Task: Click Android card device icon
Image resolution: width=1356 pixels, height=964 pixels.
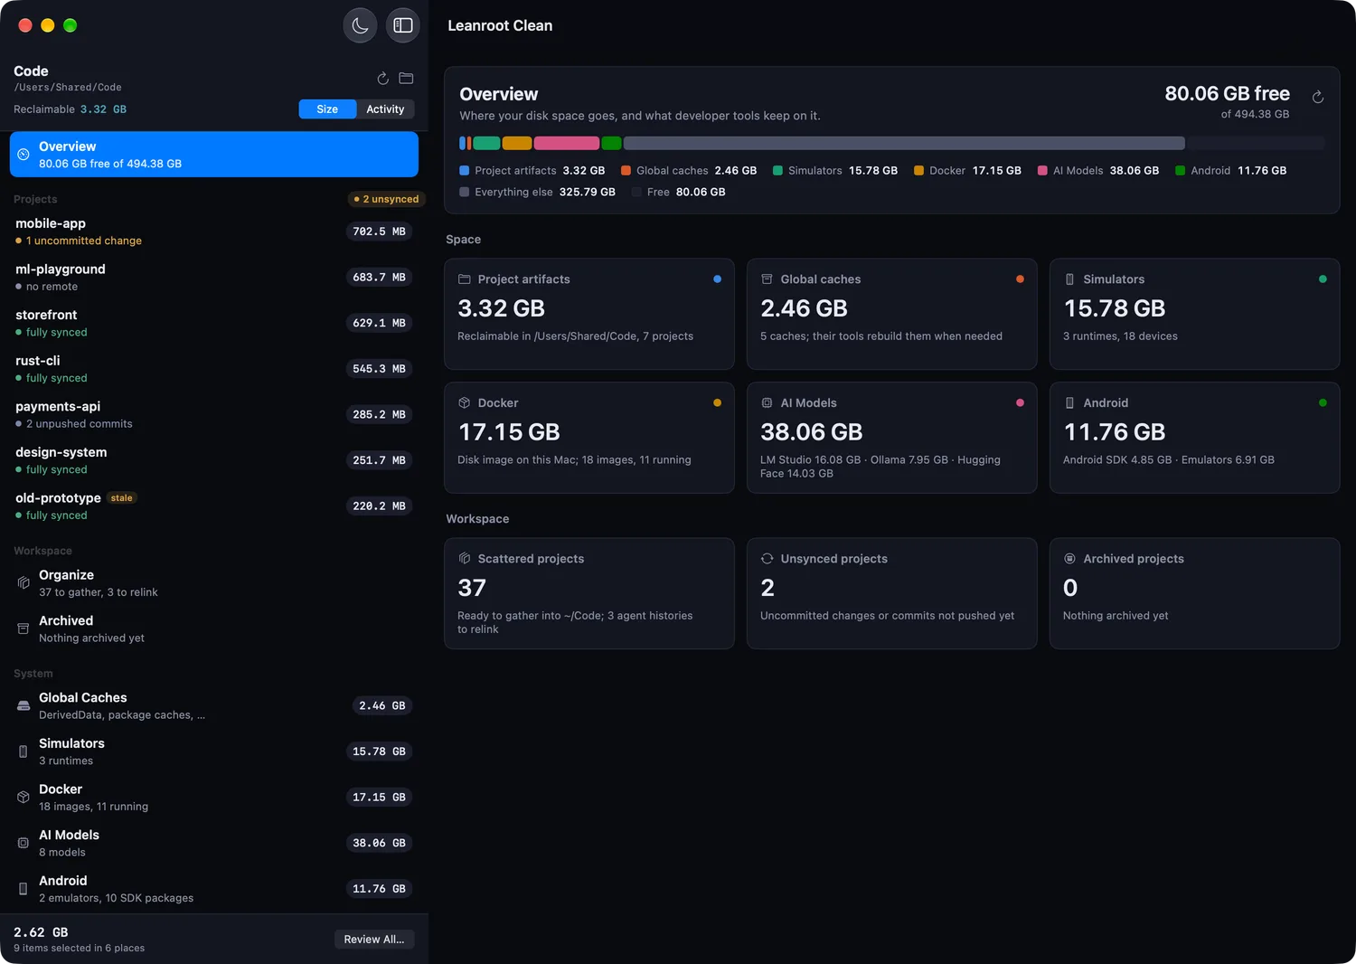Action: coord(1070,403)
